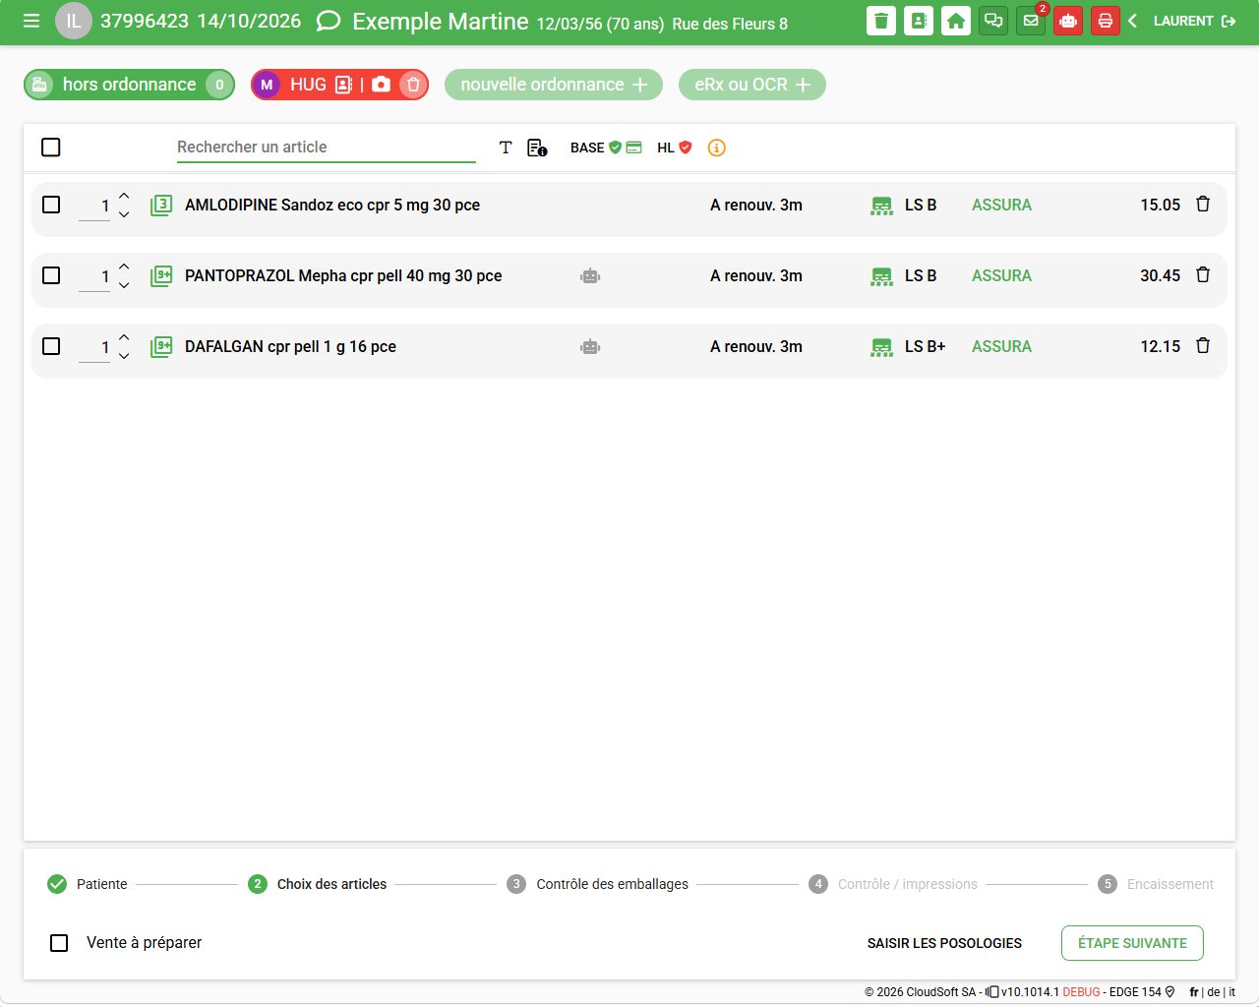Add a nouvelle ordonnance
The image size is (1259, 1007).
coord(554,85)
